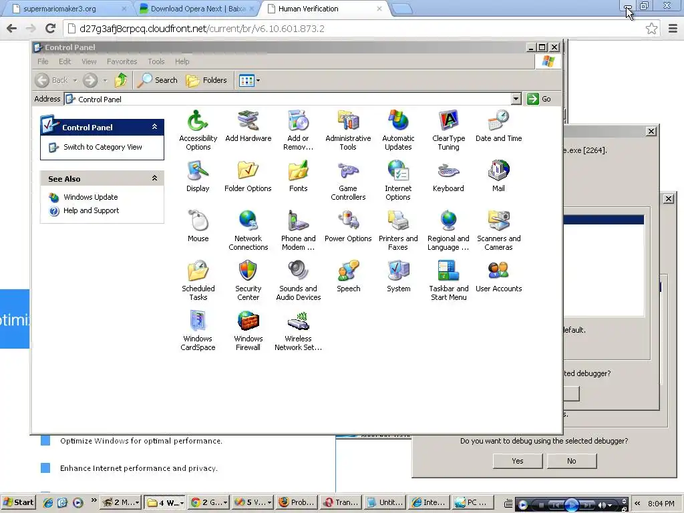Open Printers and Faxes
This screenshot has width=684, height=513.
398,230
